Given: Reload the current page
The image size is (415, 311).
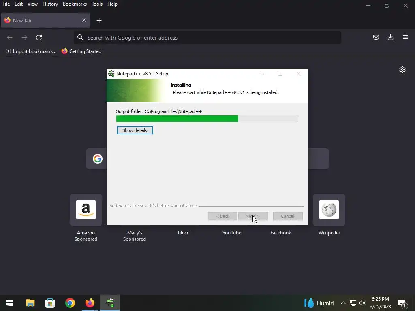Looking at the screenshot, I should tap(39, 38).
